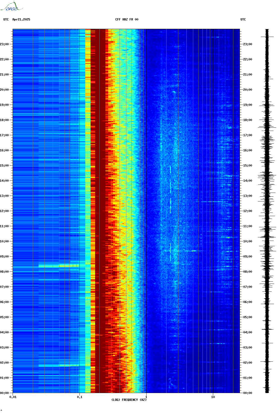278x413 pixels.
Task: Click the right axis 19:00 time label
Action: [248, 105]
